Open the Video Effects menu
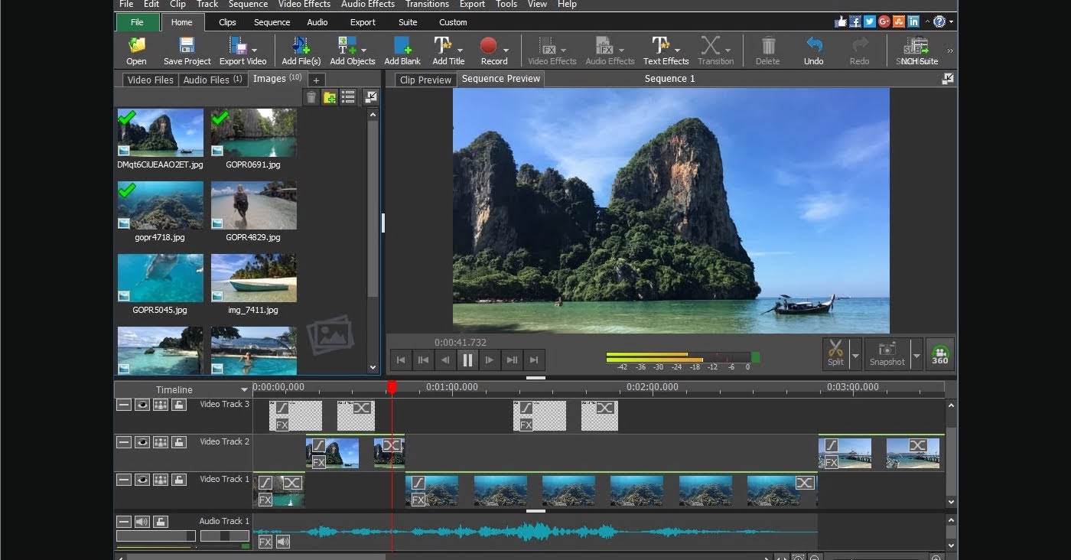Screen dimensions: 1071x560 click(304, 5)
